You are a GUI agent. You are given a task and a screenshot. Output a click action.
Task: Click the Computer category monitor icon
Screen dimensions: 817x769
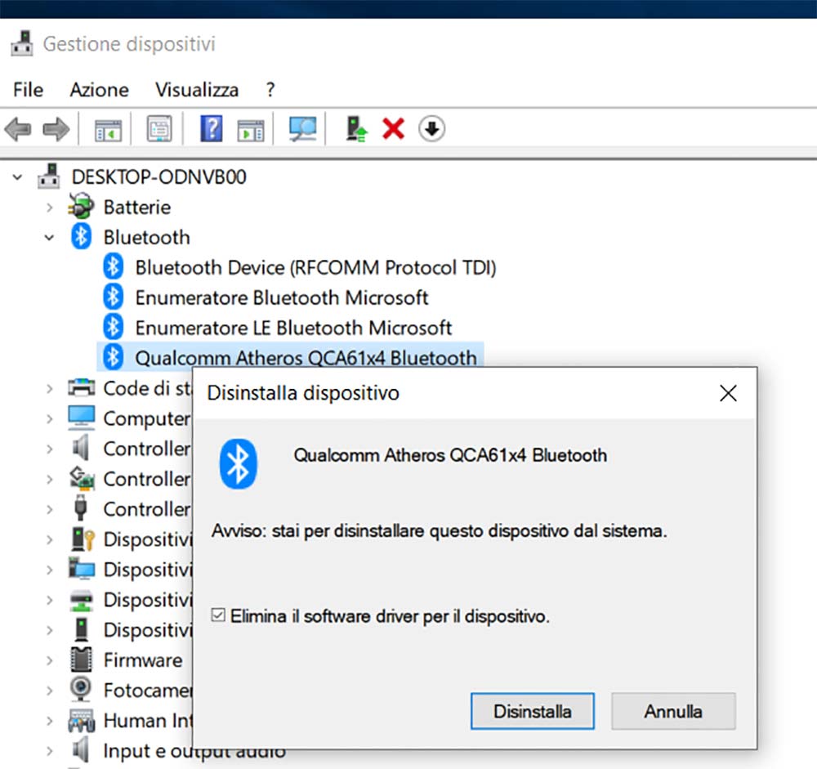tap(81, 418)
